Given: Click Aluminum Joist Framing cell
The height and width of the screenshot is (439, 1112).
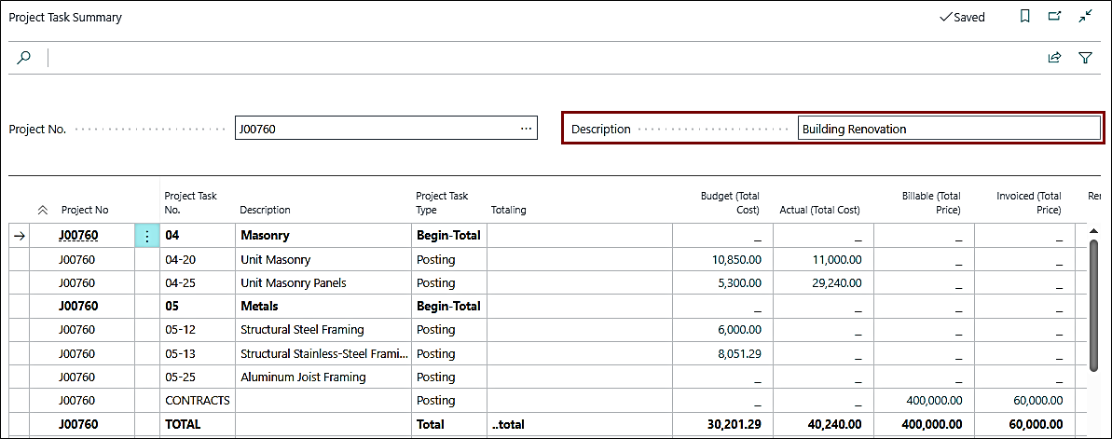Looking at the screenshot, I should pyautogui.click(x=323, y=377).
